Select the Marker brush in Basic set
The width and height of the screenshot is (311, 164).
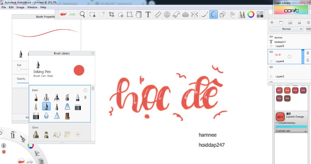coord(57,97)
